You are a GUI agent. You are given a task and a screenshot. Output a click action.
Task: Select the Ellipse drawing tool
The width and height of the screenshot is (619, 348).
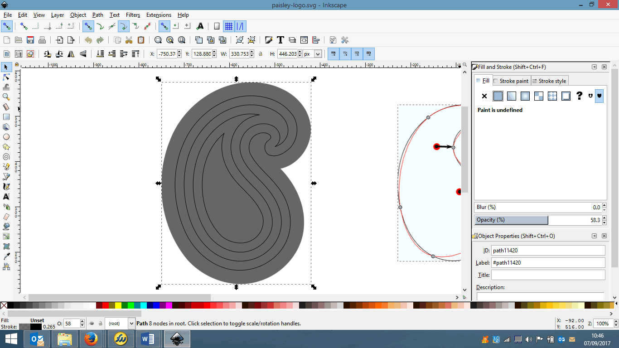(x=6, y=137)
